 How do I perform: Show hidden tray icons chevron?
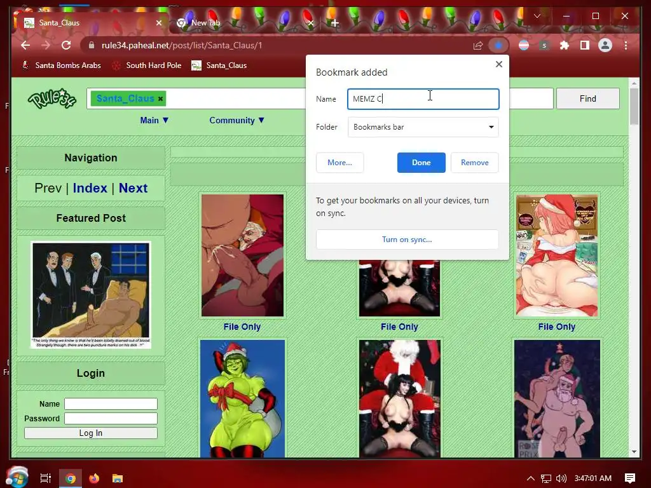530,478
